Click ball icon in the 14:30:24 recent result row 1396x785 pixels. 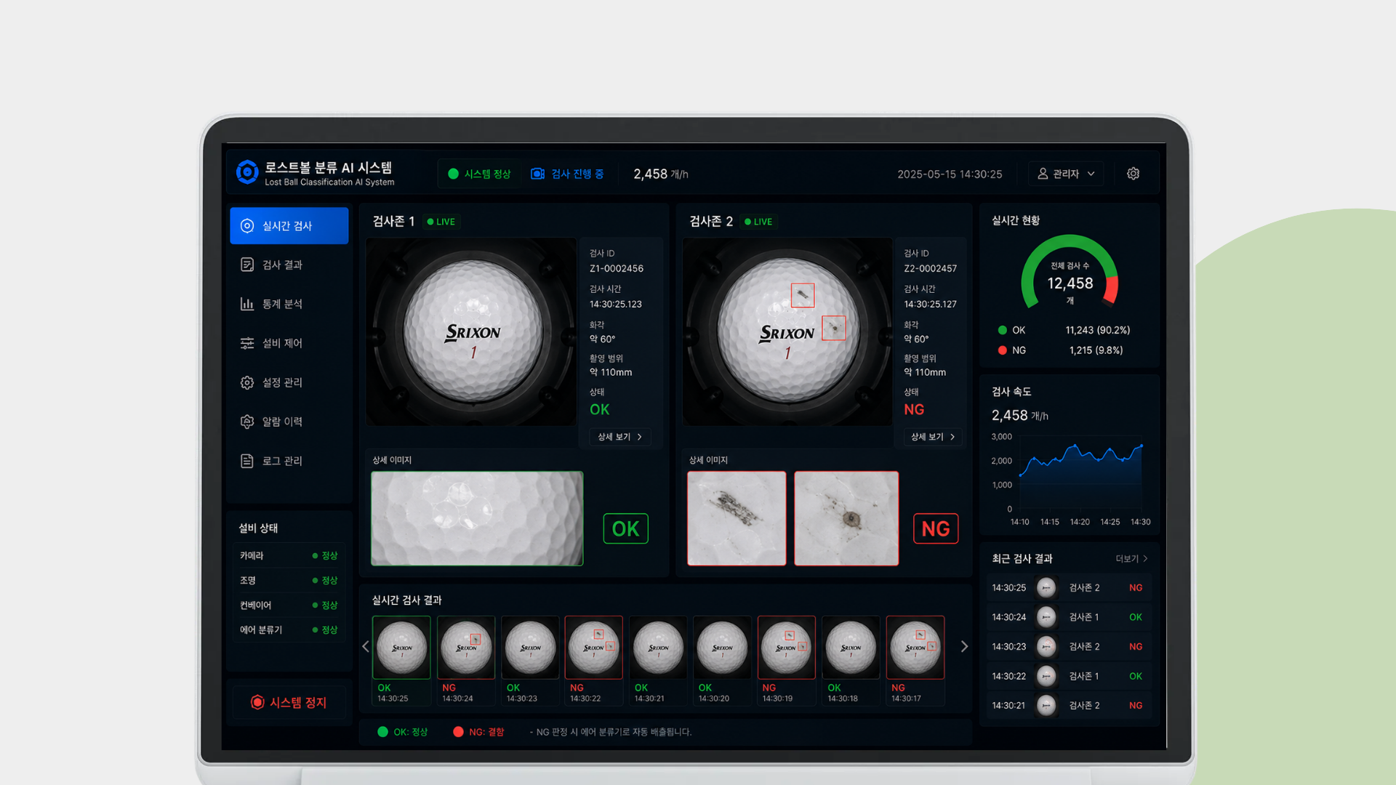tap(1046, 617)
